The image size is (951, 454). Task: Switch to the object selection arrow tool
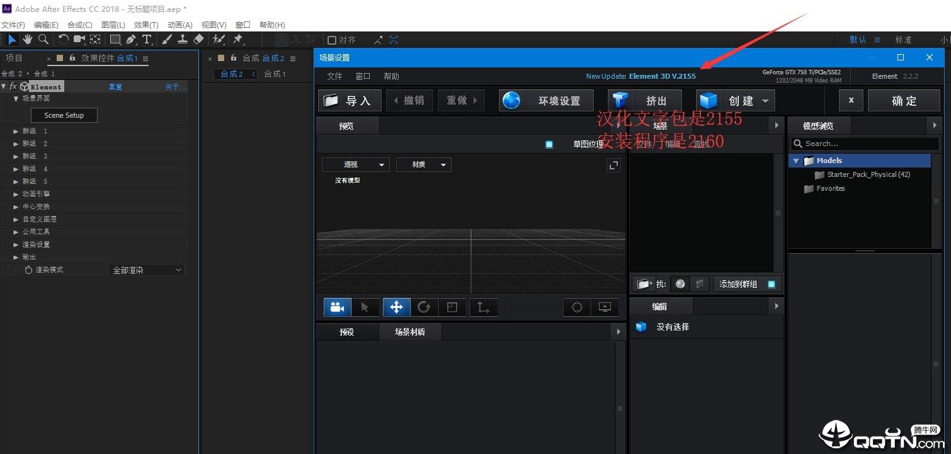[365, 307]
